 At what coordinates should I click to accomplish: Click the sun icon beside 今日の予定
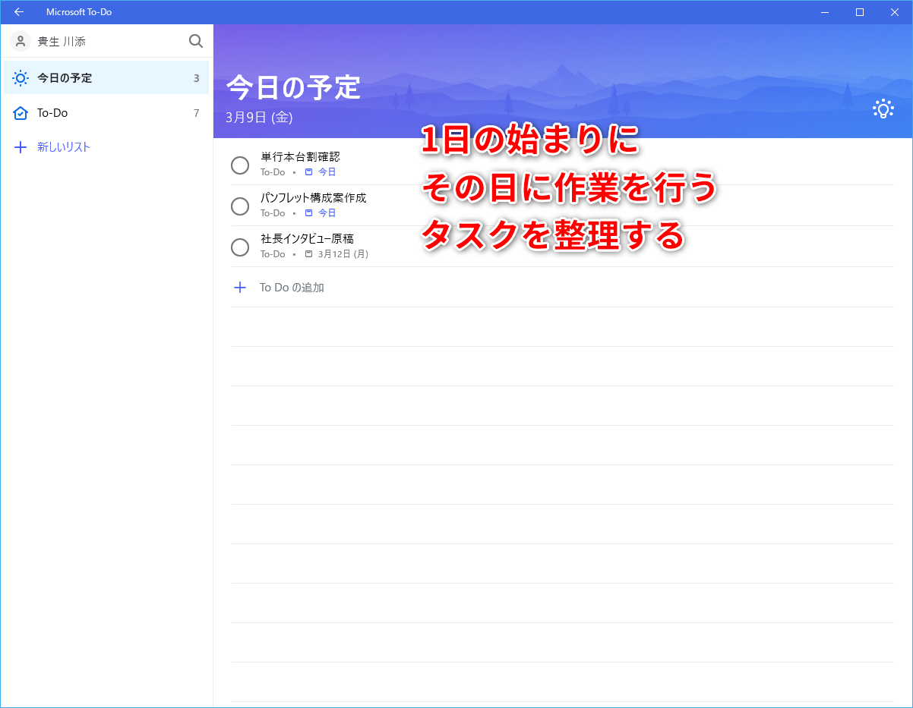pos(21,78)
